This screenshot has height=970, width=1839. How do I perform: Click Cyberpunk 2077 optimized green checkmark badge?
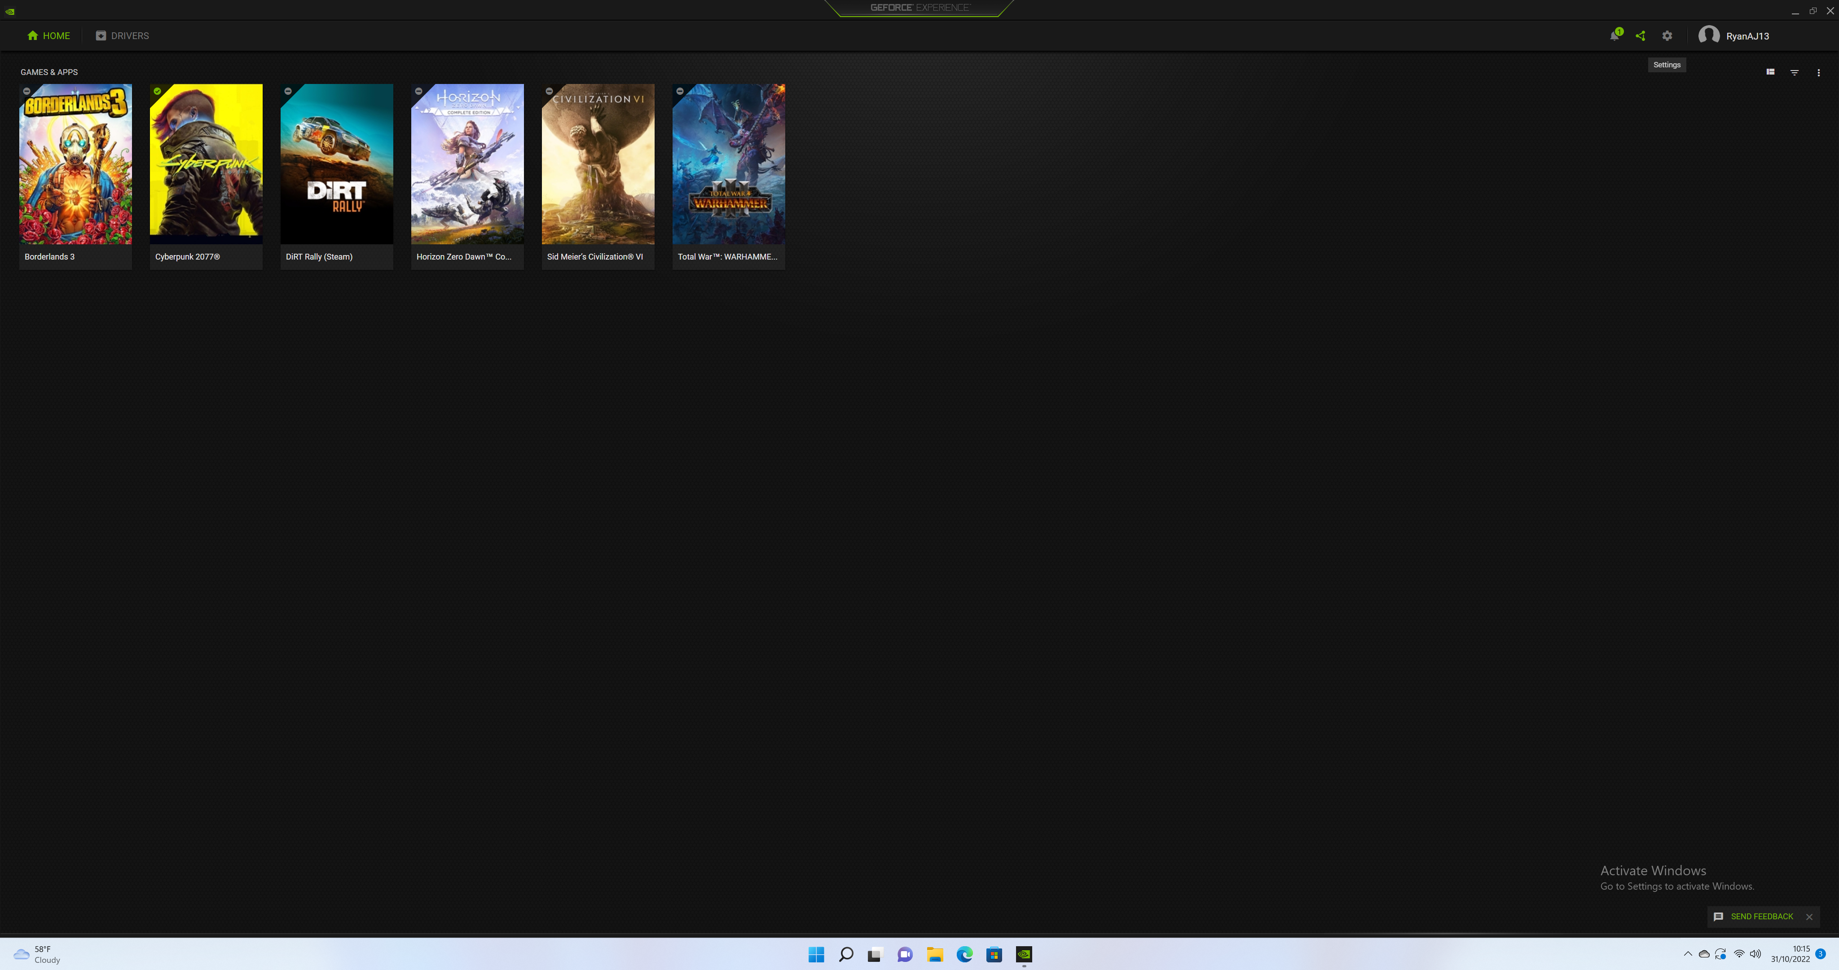point(157,92)
